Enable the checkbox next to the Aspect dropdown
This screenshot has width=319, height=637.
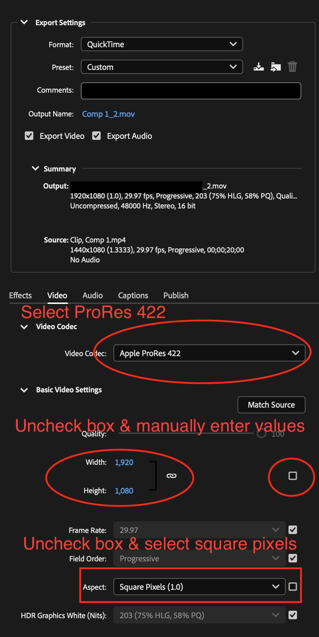(x=293, y=587)
